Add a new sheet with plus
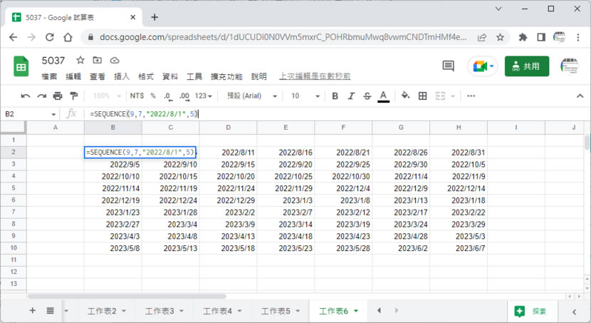591x323 pixels. (33, 311)
